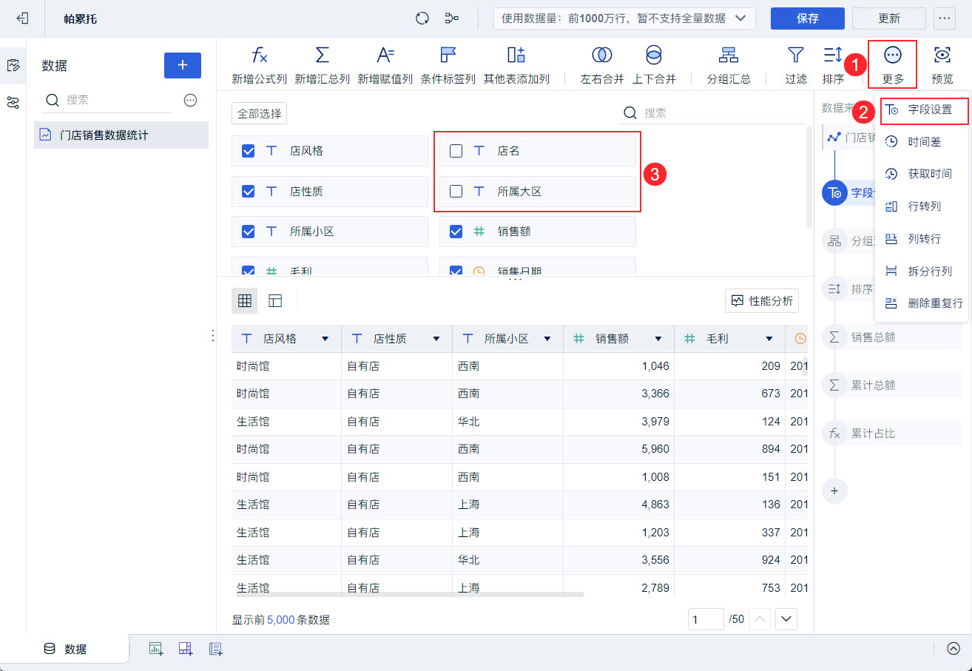Open the lineage flow icon in header
The width and height of the screenshot is (972, 671).
click(x=451, y=18)
